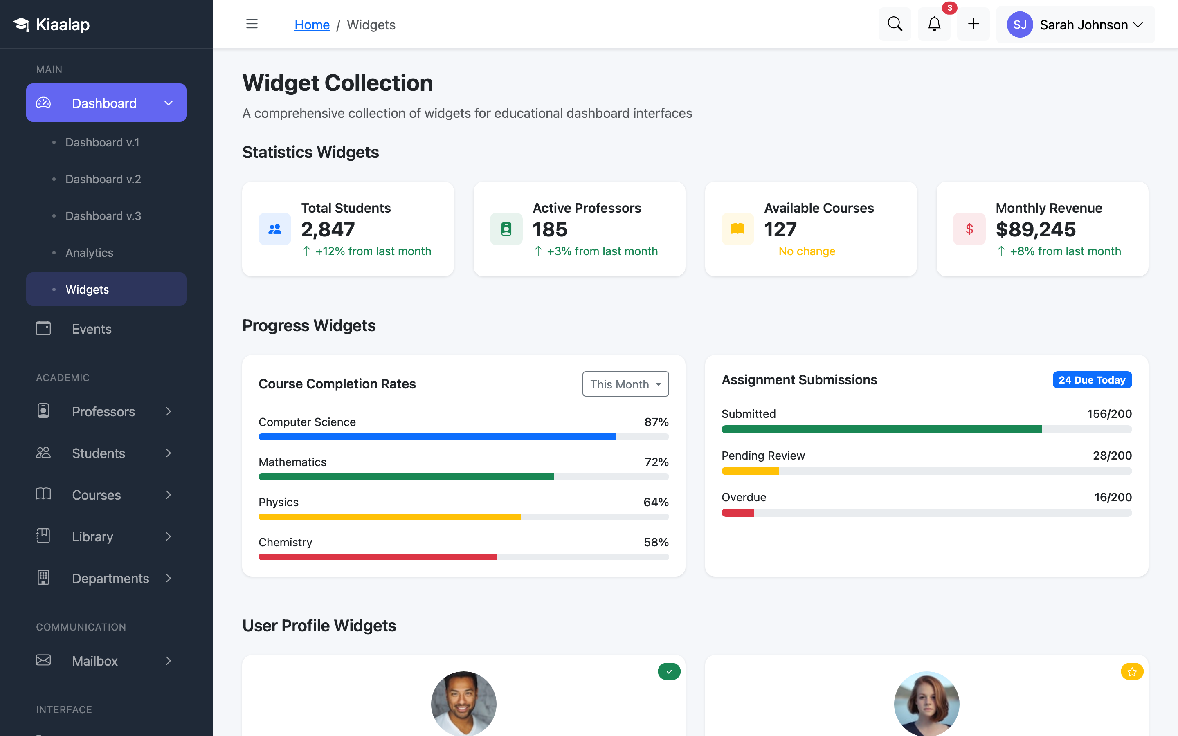
Task: Open Sarah Johnson user menu chevron
Action: tap(1138, 25)
